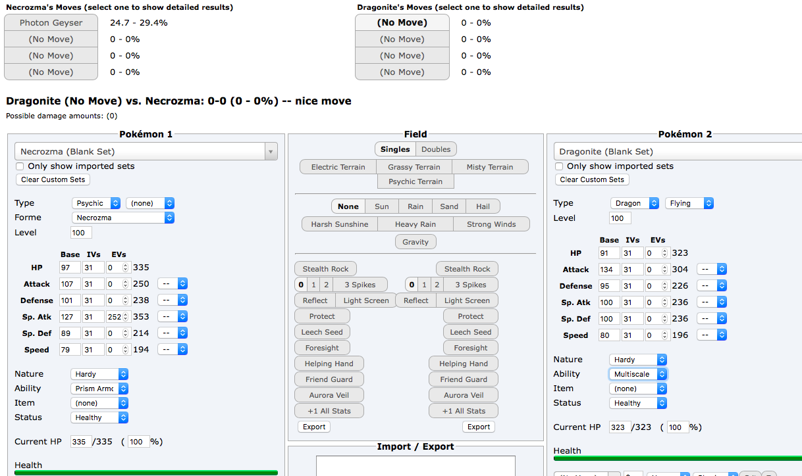Enable Misty Terrain

pos(490,167)
